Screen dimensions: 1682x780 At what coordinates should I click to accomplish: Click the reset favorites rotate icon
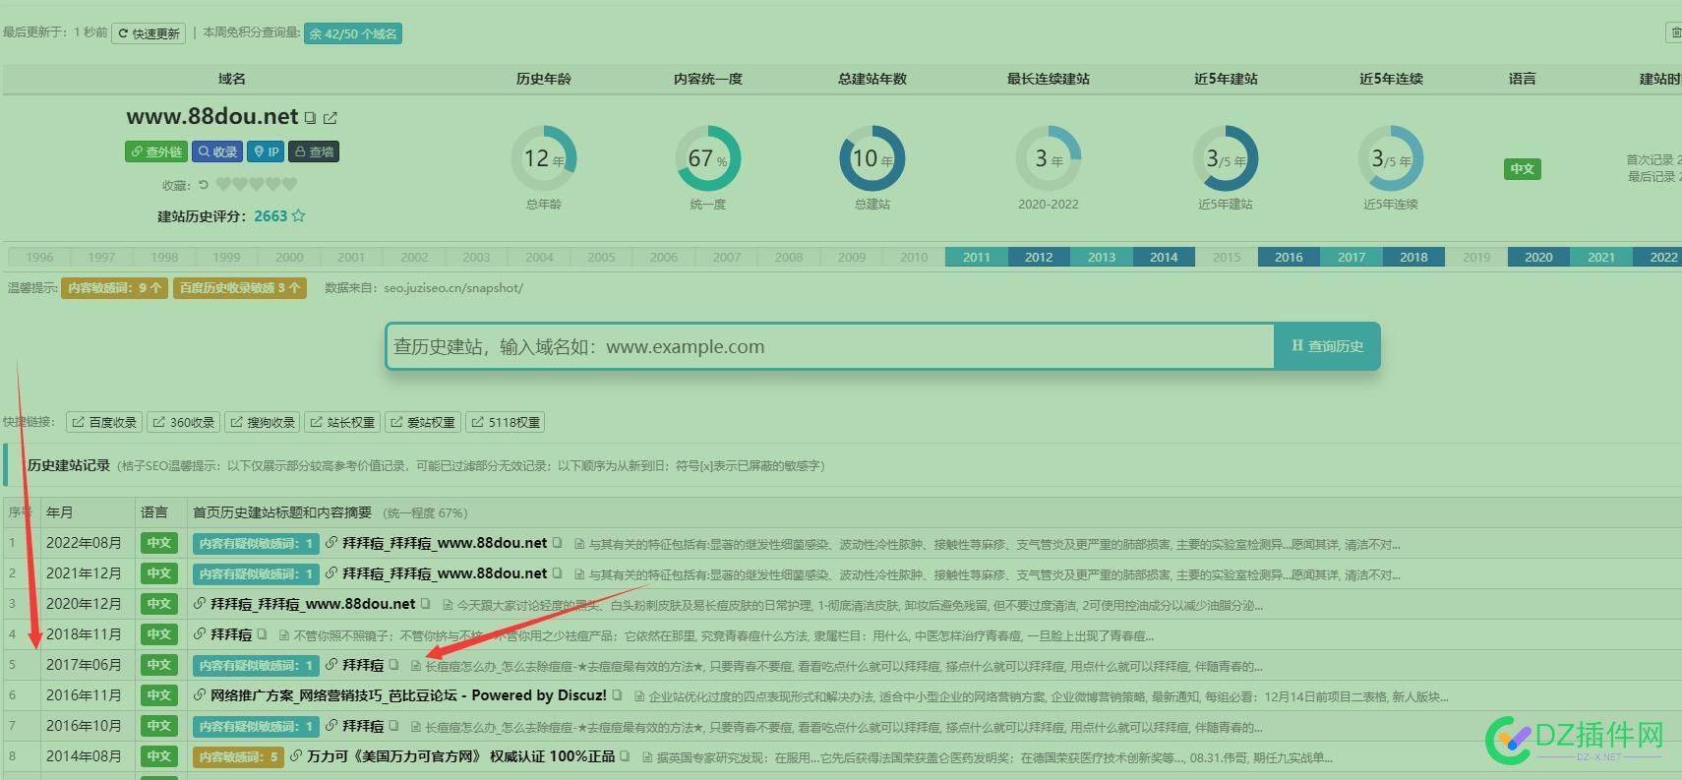click(x=204, y=184)
